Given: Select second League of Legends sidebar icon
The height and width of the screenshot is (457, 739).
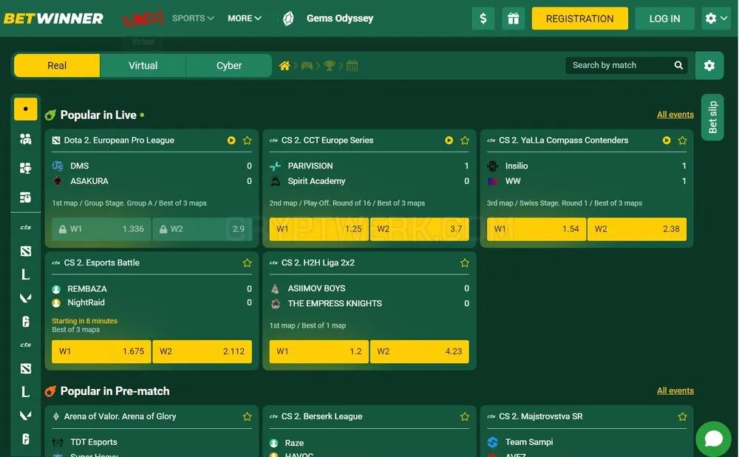Looking at the screenshot, I should [25, 391].
